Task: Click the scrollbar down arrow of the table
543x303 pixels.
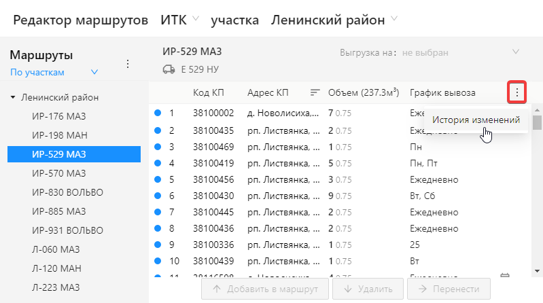Action: [x=537, y=272]
